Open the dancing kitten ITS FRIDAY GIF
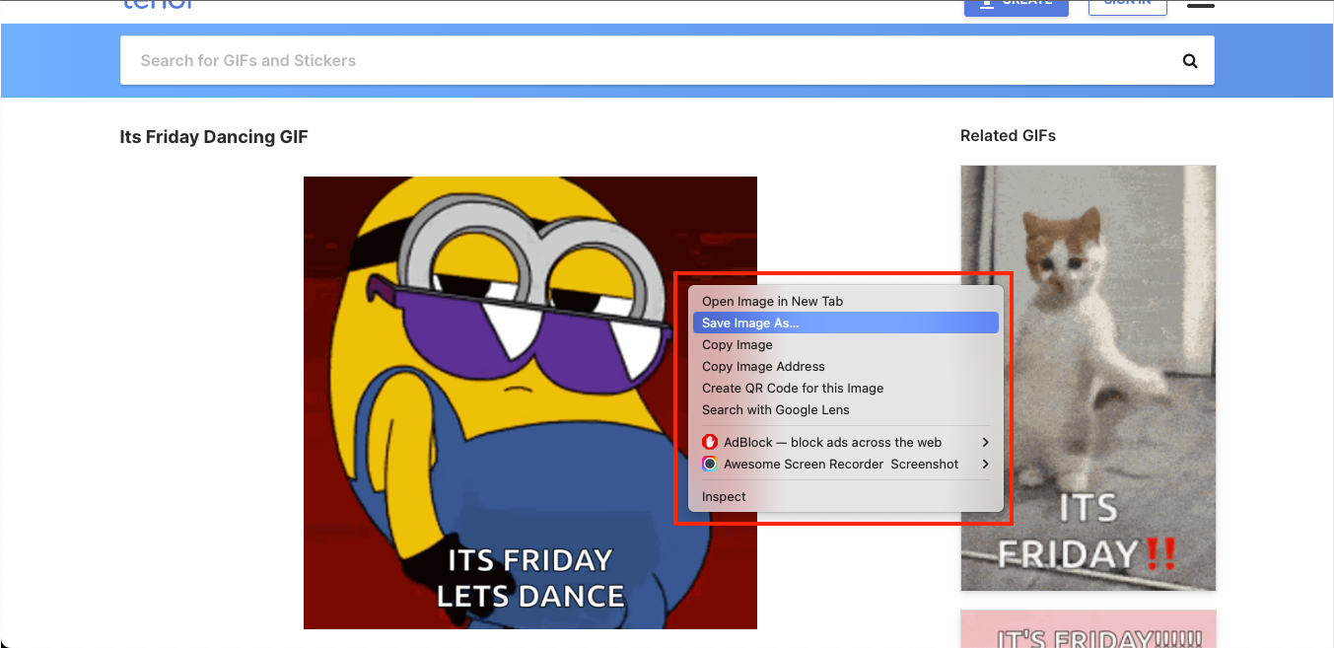The image size is (1334, 648). coord(1088,378)
